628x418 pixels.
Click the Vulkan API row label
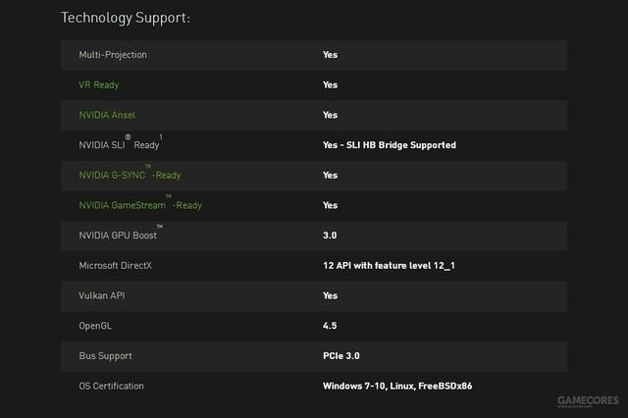tap(103, 295)
